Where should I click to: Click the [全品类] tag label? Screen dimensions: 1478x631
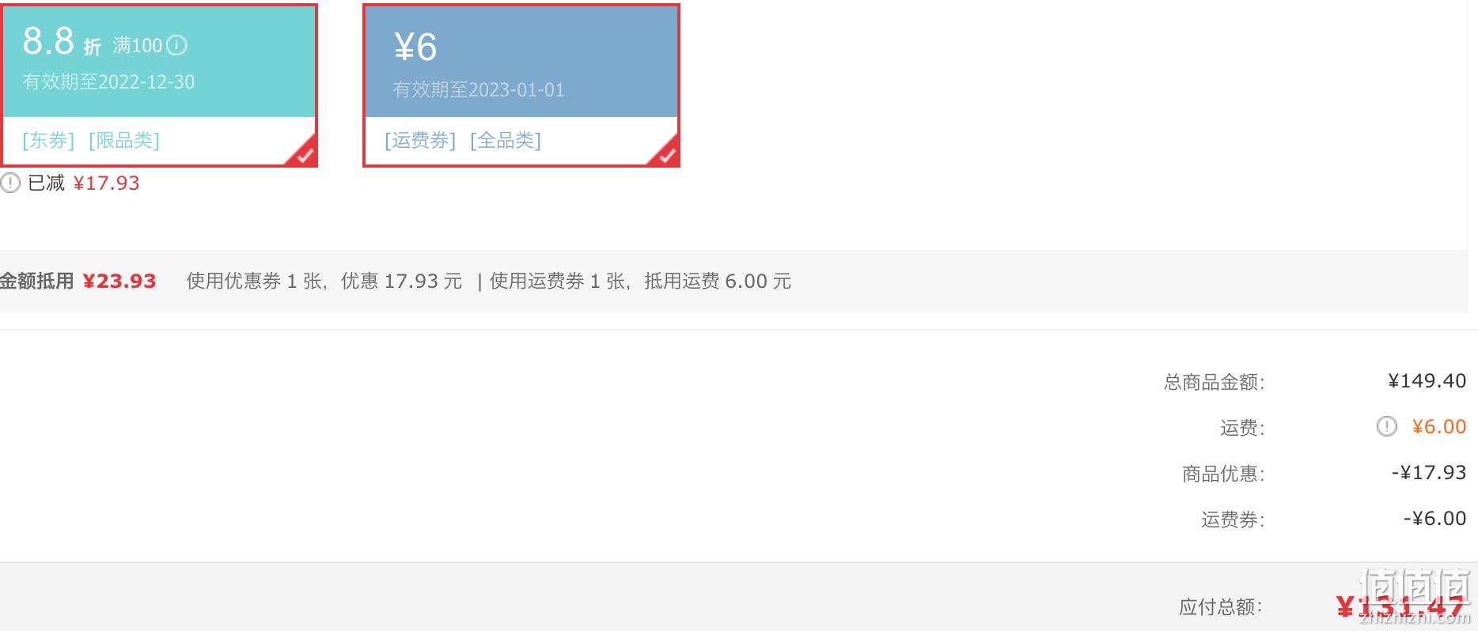(506, 141)
